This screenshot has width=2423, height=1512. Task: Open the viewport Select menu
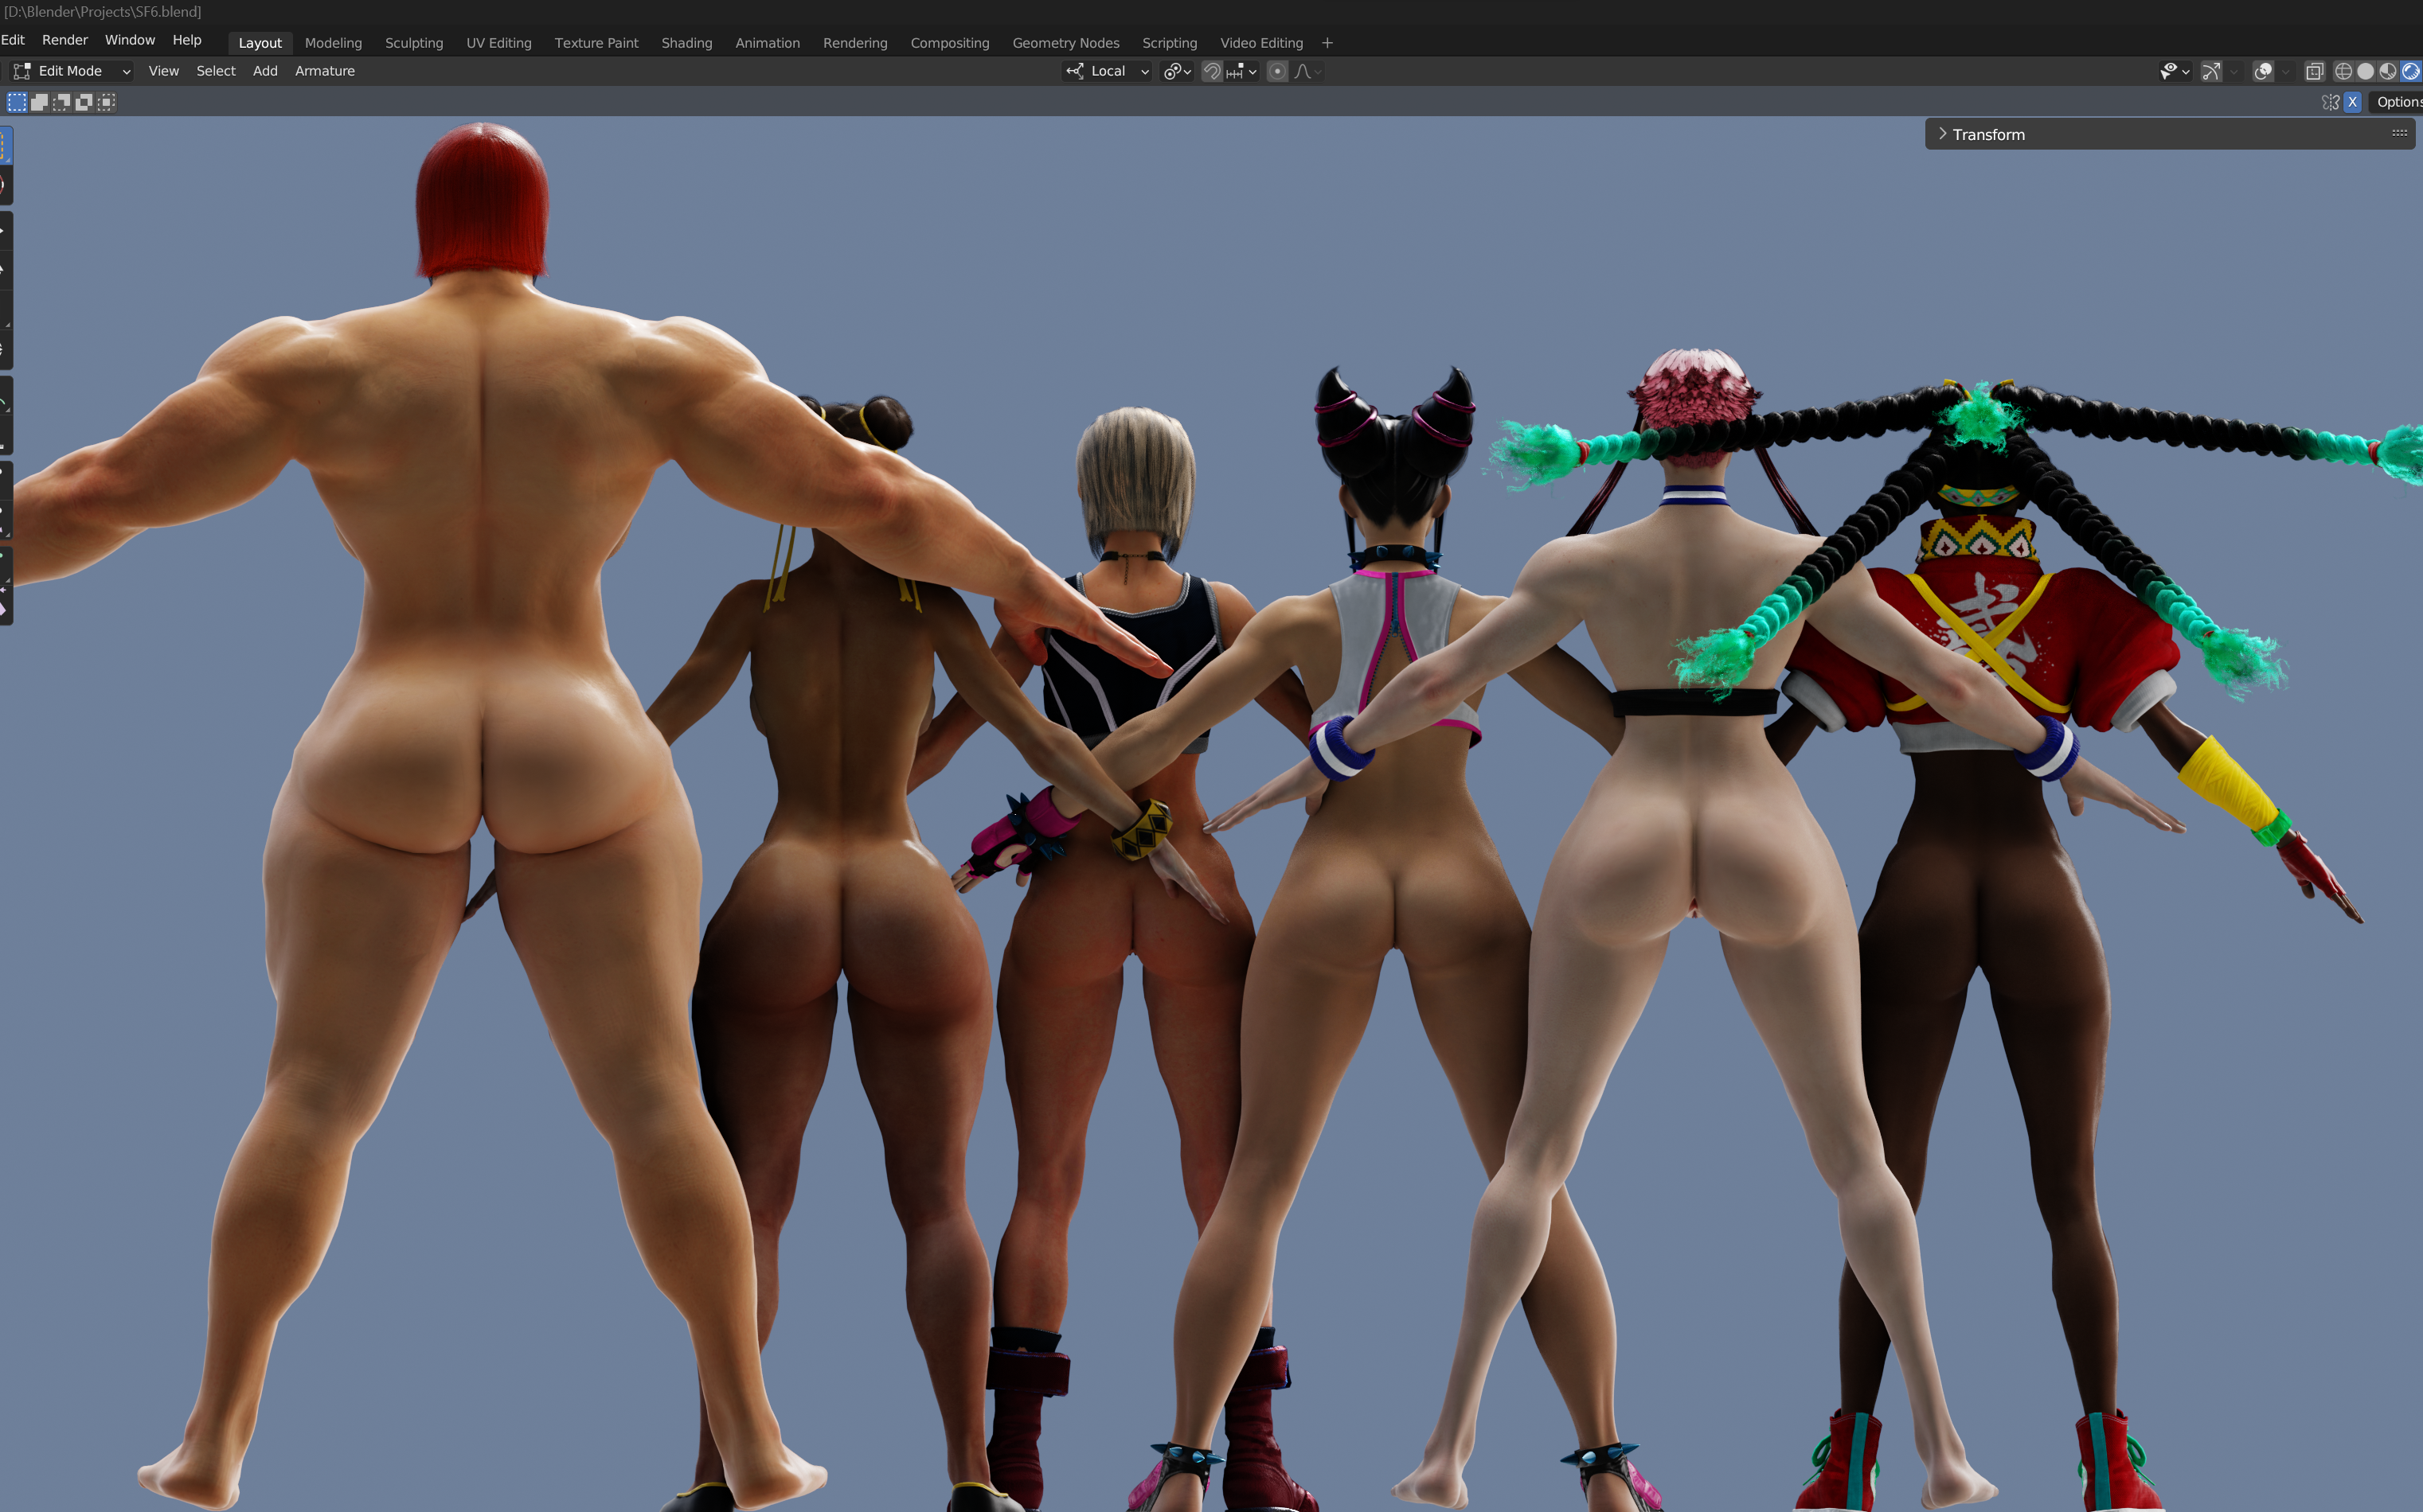pos(216,71)
